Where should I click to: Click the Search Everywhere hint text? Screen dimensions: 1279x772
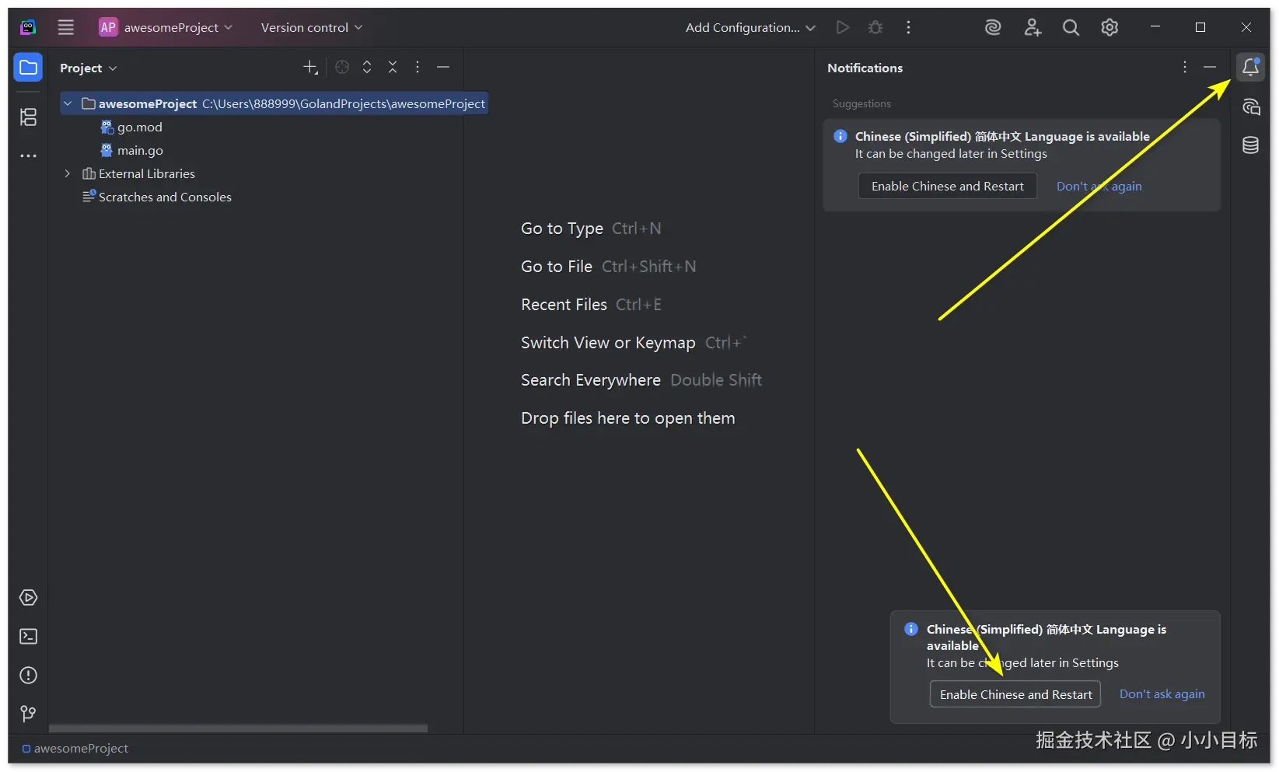591,380
